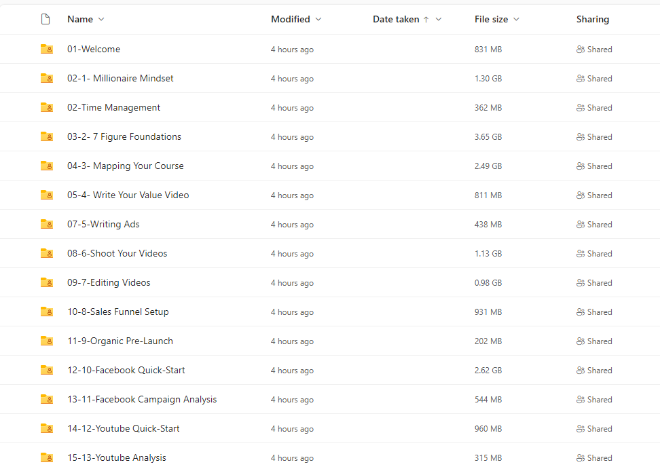Screen dimensions: 660x471
Task: Open the Date taken column chevron
Action: coord(439,20)
